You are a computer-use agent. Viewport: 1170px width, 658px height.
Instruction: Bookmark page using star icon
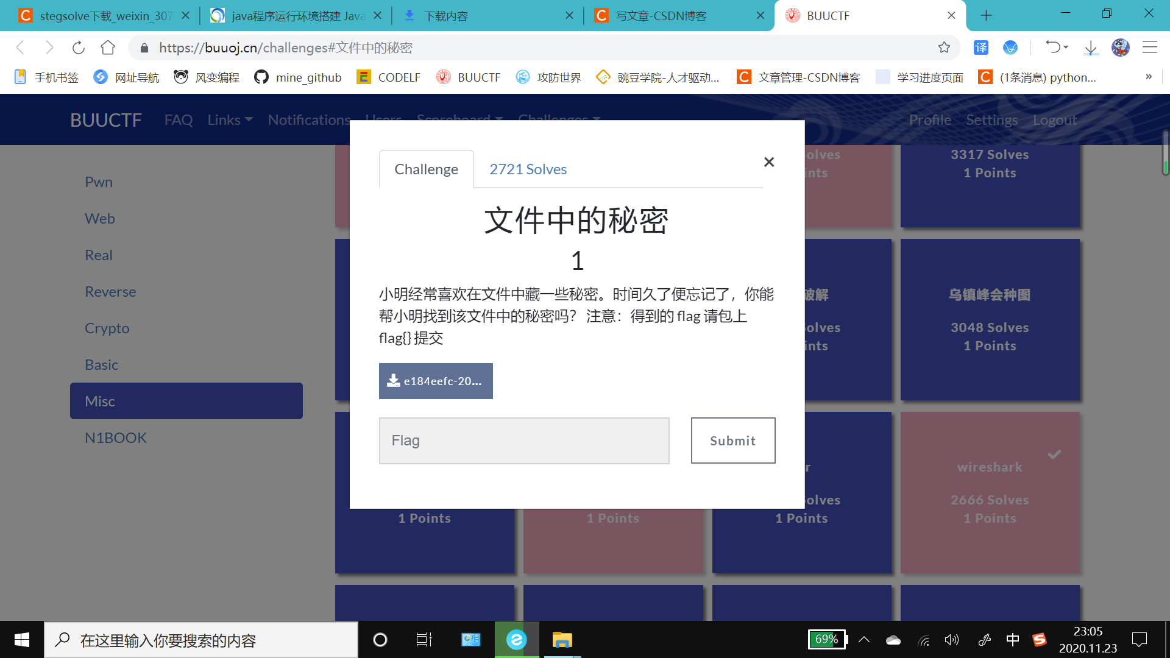944,48
